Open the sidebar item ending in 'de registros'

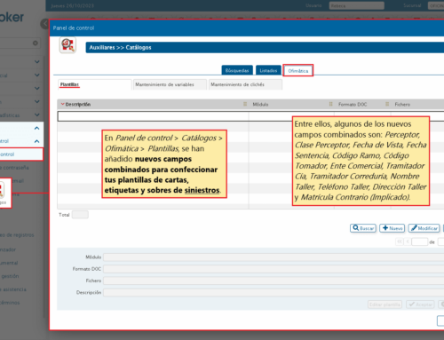coord(17,234)
